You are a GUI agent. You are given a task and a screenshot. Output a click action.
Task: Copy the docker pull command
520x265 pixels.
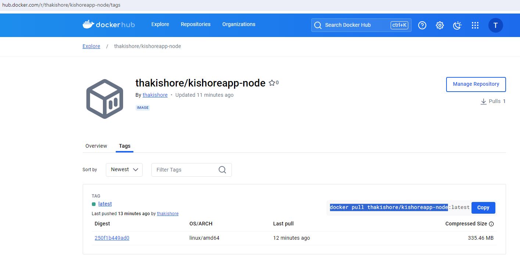483,207
